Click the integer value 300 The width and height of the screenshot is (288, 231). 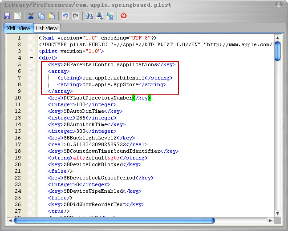(81, 131)
